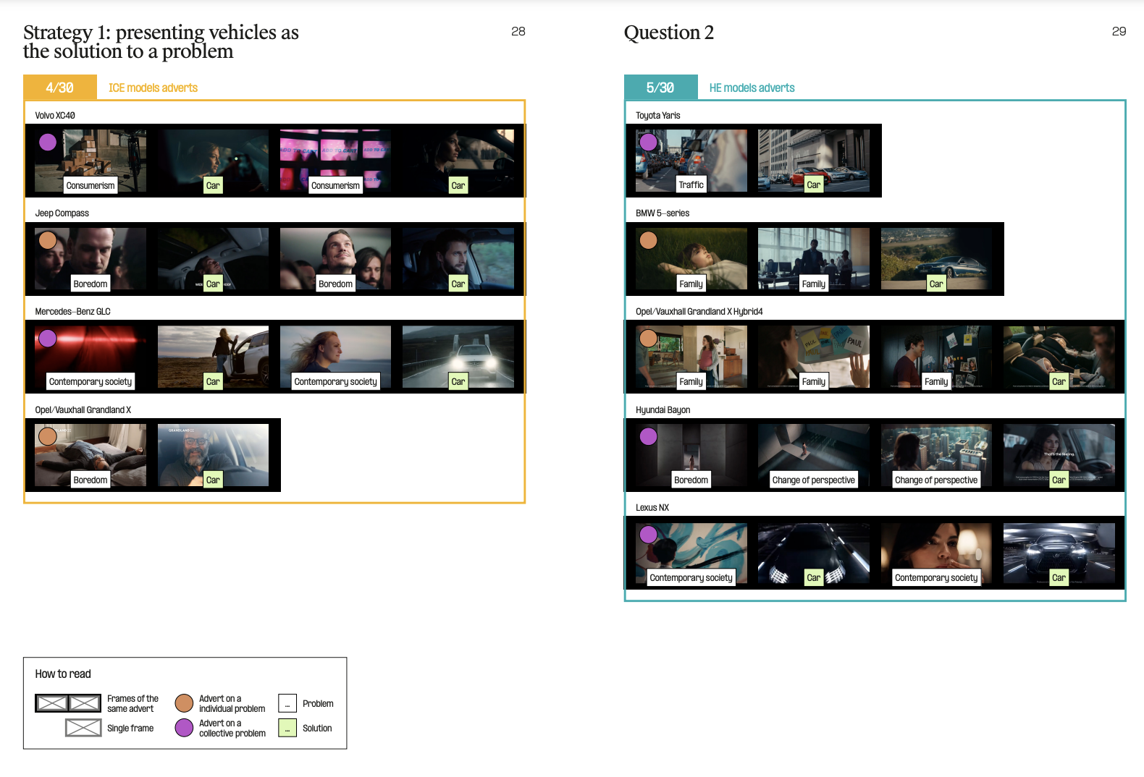Open the Grandland X Hybrid4 sticky notes frame
This screenshot has width=1144, height=777.
pos(814,357)
